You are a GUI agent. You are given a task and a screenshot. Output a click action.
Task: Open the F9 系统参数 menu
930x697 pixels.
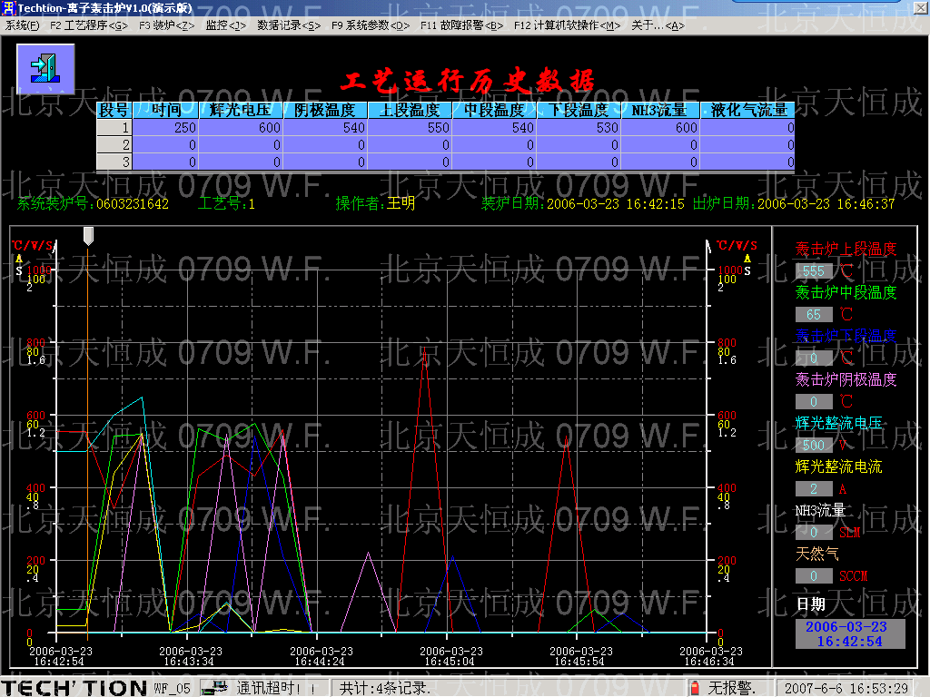tap(371, 25)
